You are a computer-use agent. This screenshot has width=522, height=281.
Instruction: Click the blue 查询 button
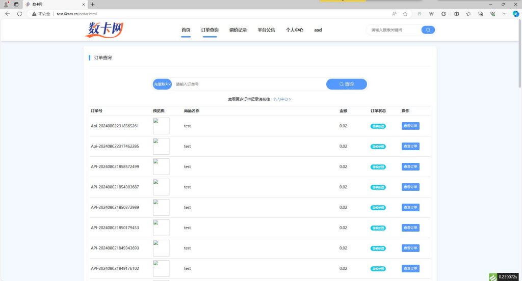(347, 84)
